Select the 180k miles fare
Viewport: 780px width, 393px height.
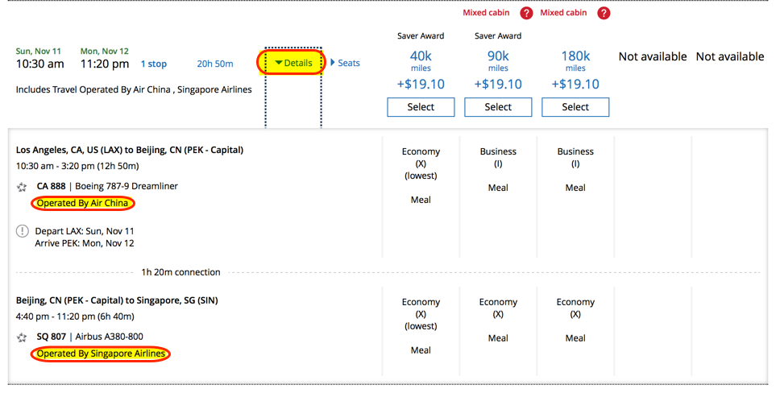point(575,107)
